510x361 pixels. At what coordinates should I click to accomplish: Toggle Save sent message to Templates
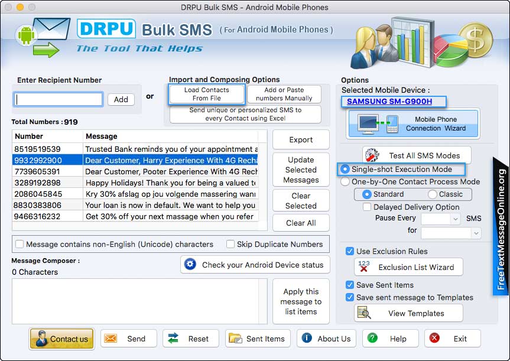click(350, 297)
